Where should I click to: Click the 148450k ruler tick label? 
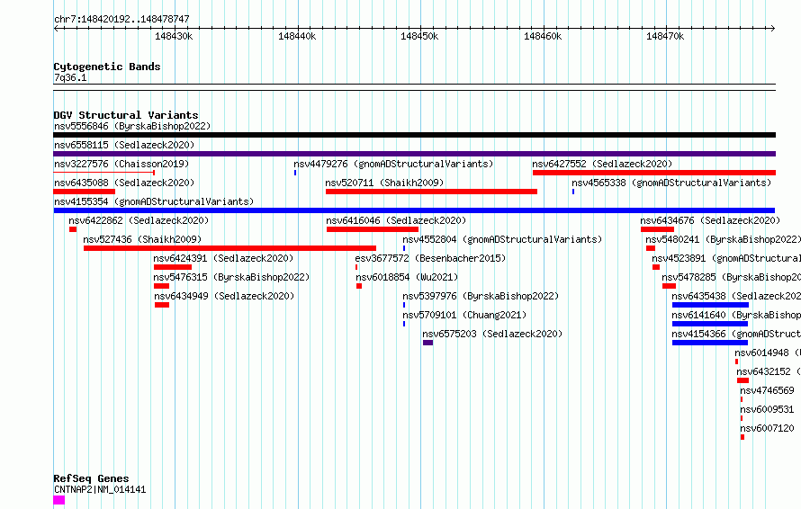pos(419,36)
